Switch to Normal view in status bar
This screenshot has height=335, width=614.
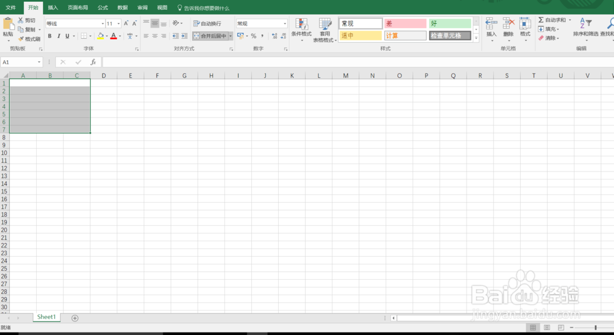point(533,328)
